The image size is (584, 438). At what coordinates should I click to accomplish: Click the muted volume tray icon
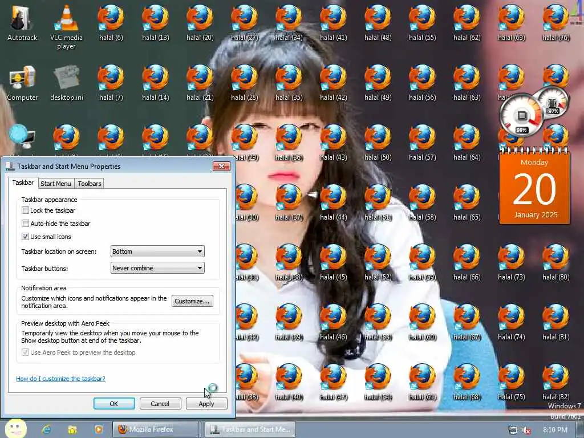click(x=526, y=430)
